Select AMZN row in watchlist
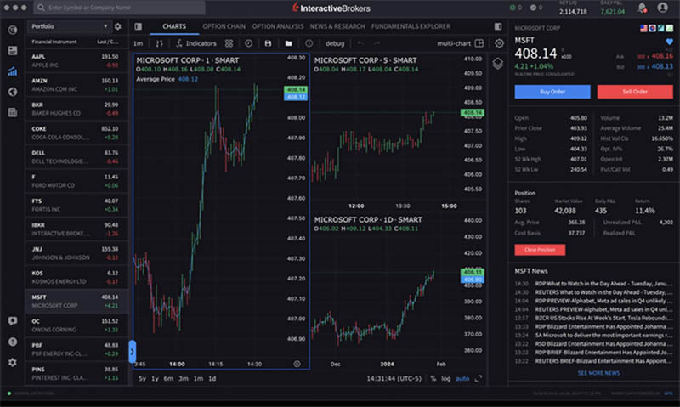 coord(76,85)
